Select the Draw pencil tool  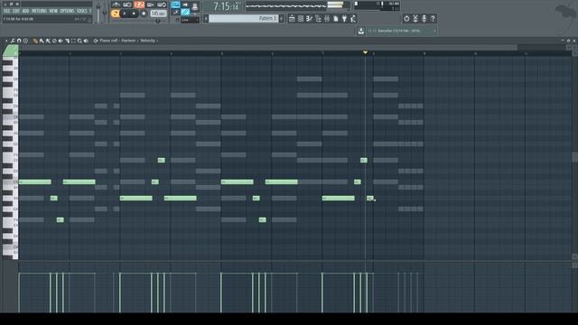click(x=35, y=41)
